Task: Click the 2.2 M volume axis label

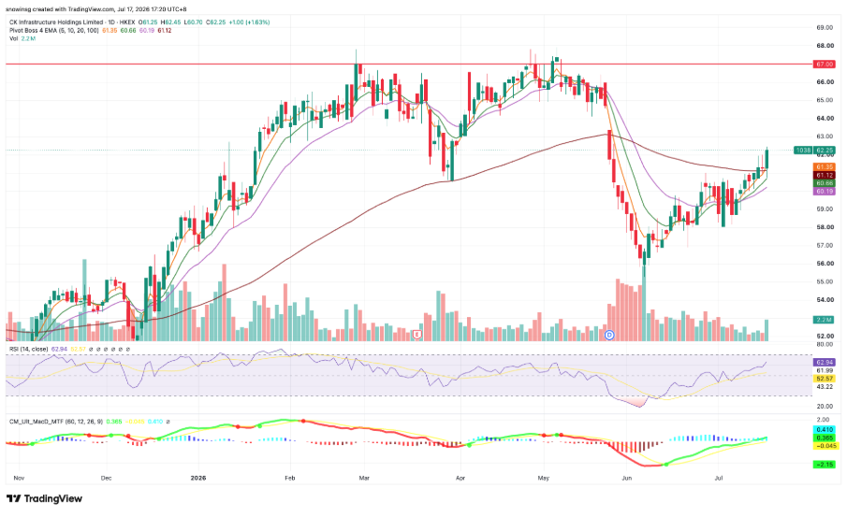Action: tap(824, 320)
